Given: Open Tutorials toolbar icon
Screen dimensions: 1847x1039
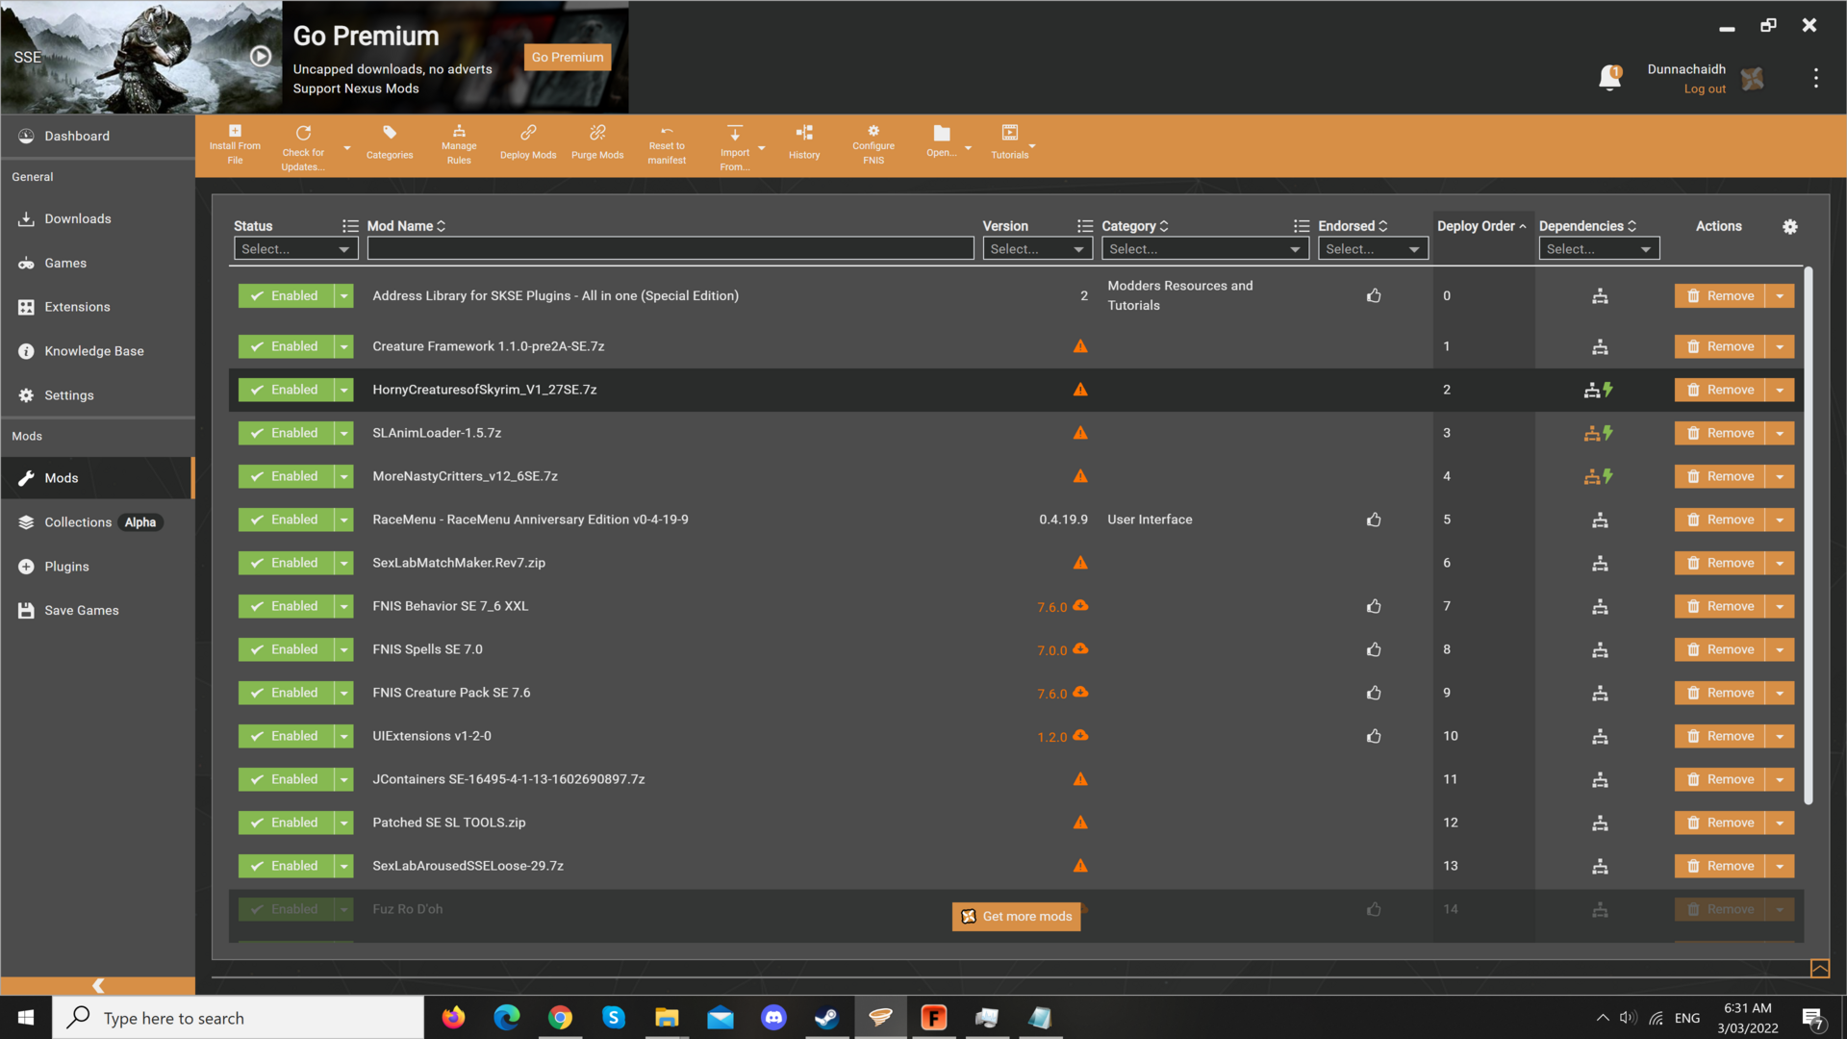Looking at the screenshot, I should (1010, 133).
